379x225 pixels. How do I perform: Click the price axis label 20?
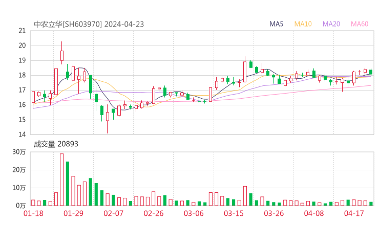click(x=22, y=46)
